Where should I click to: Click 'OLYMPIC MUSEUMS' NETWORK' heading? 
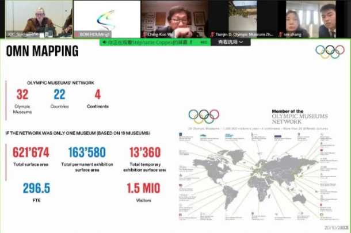point(60,83)
